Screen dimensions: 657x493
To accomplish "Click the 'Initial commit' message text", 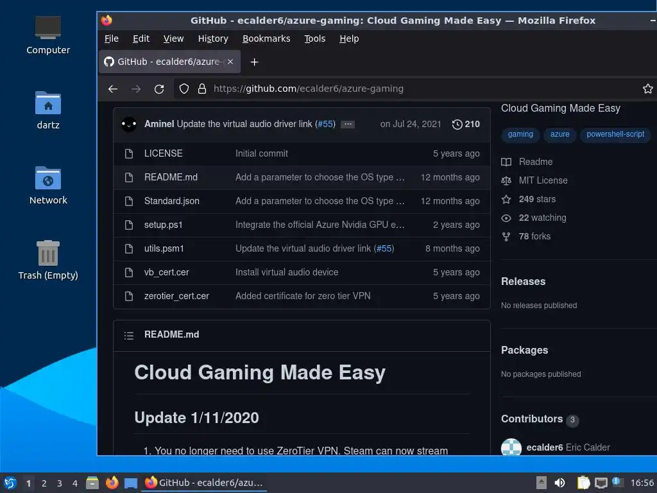I will tap(262, 153).
